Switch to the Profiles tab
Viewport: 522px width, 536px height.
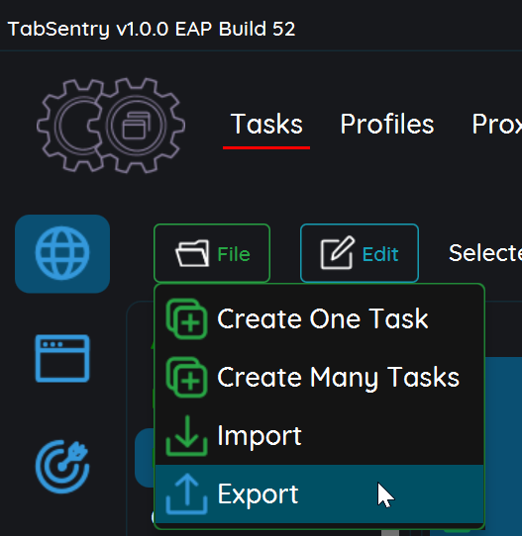click(387, 124)
